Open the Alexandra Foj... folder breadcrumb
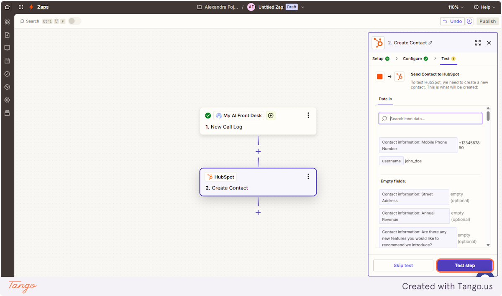 pos(217,7)
